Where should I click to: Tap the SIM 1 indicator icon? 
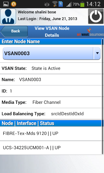click(61, 4)
